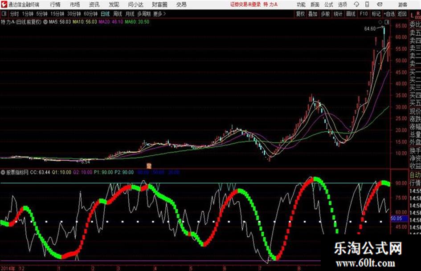The width and height of the screenshot is (421, 271).
Task: Expand 更多 periods chevron
Action: [x=159, y=14]
